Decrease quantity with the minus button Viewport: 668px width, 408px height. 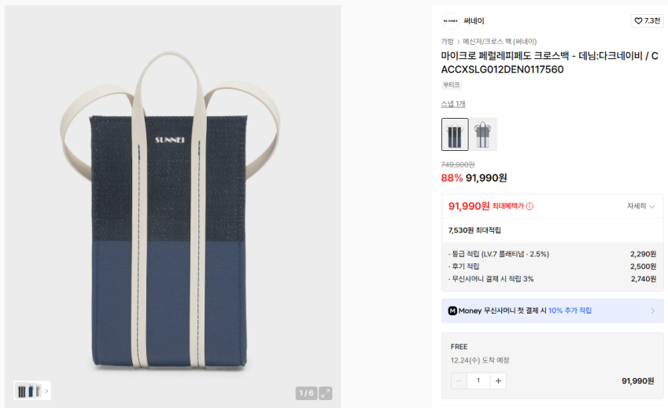coord(459,380)
